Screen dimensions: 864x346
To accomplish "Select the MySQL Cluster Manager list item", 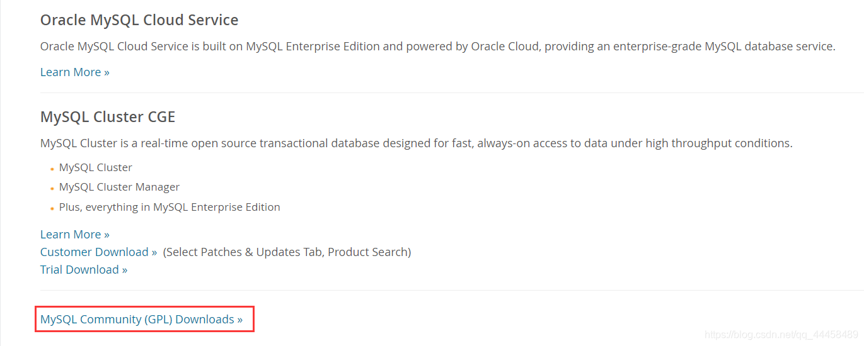I will coord(119,187).
